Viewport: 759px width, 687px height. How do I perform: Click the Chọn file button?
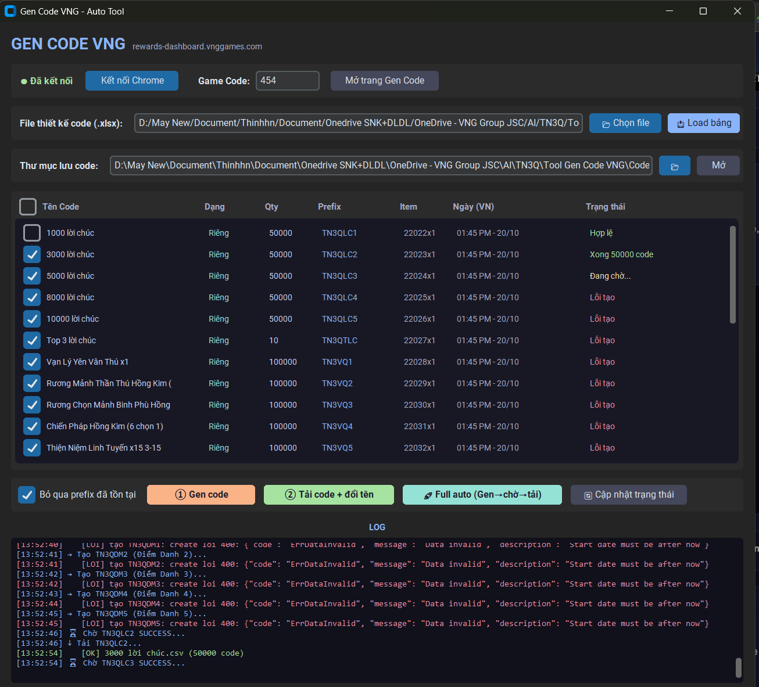(625, 123)
